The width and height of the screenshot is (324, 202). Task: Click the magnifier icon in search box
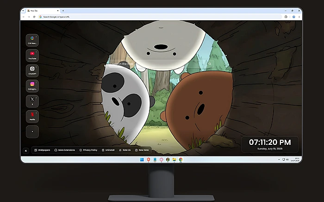pyautogui.click(x=210, y=64)
